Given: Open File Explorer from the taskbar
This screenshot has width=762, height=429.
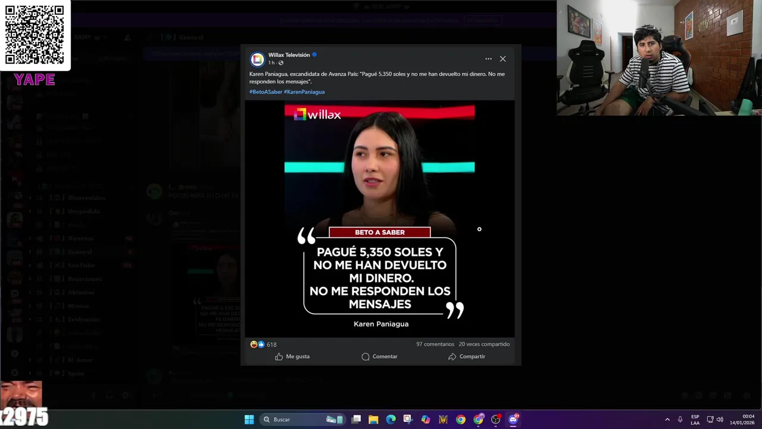Looking at the screenshot, I should [x=373, y=419].
